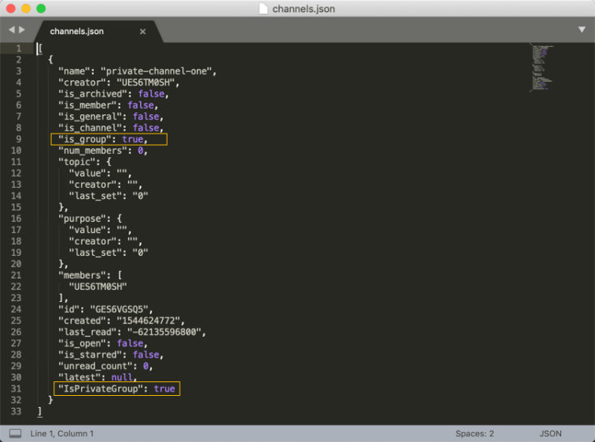Viewport: 595px width, 442px height.
Task: Open the tab list dropdown arrow
Action: point(581,29)
